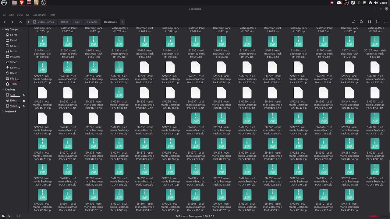Switch to compact view

(385, 22)
